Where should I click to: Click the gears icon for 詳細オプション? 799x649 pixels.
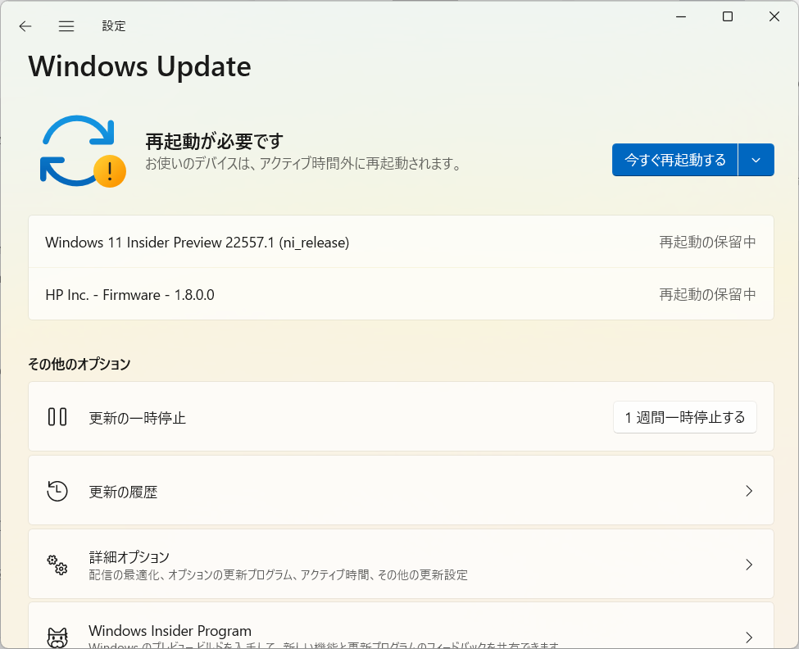click(x=57, y=565)
